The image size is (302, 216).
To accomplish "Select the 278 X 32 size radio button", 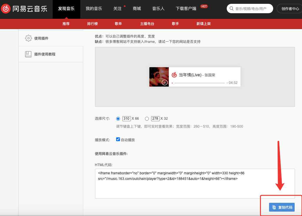I will coord(147,119).
